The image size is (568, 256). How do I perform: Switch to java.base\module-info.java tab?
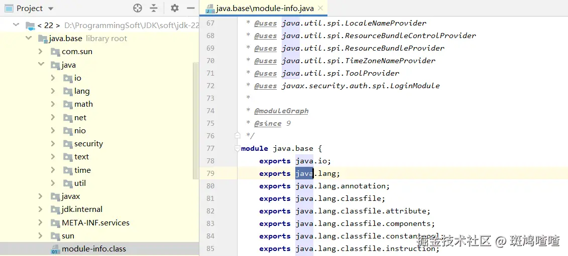[x=265, y=9]
